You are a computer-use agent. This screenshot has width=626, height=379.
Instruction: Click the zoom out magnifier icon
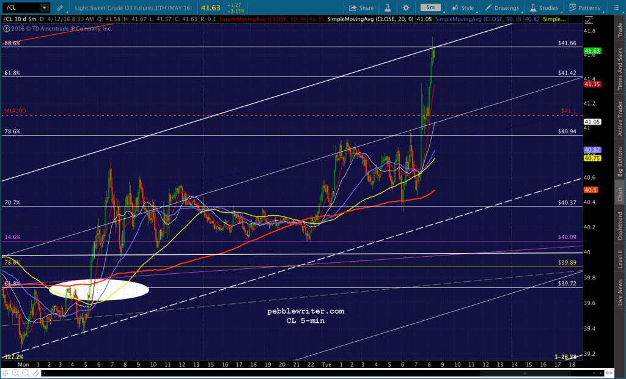point(26,373)
